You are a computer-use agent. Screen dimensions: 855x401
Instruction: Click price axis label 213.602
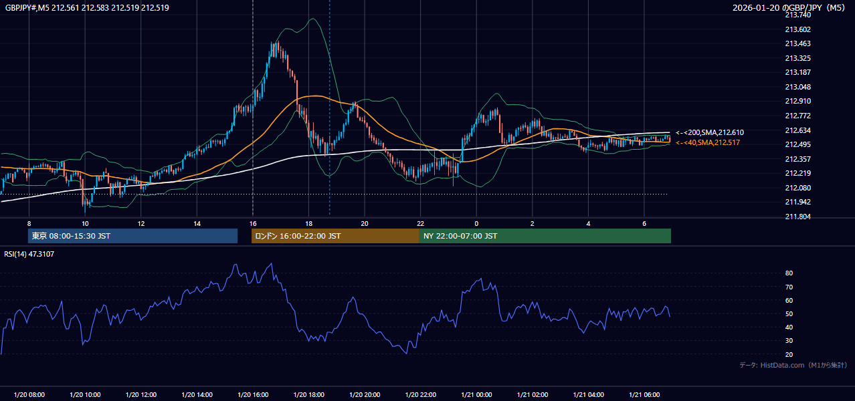pos(797,29)
